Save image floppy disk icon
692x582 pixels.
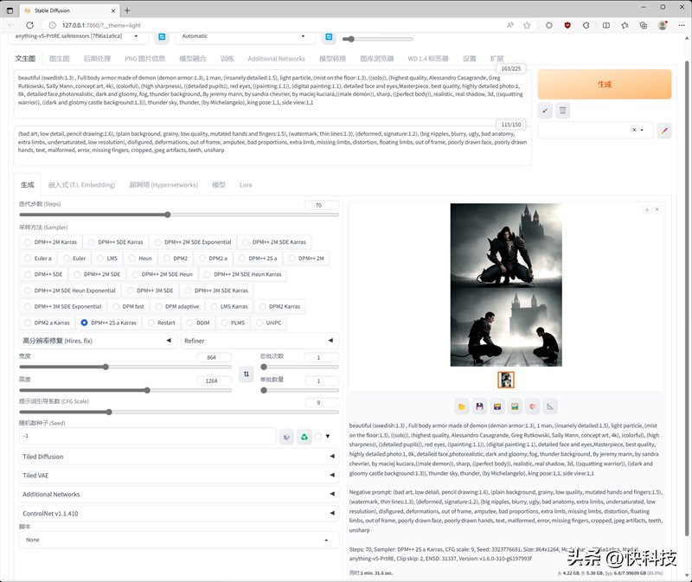click(x=479, y=406)
